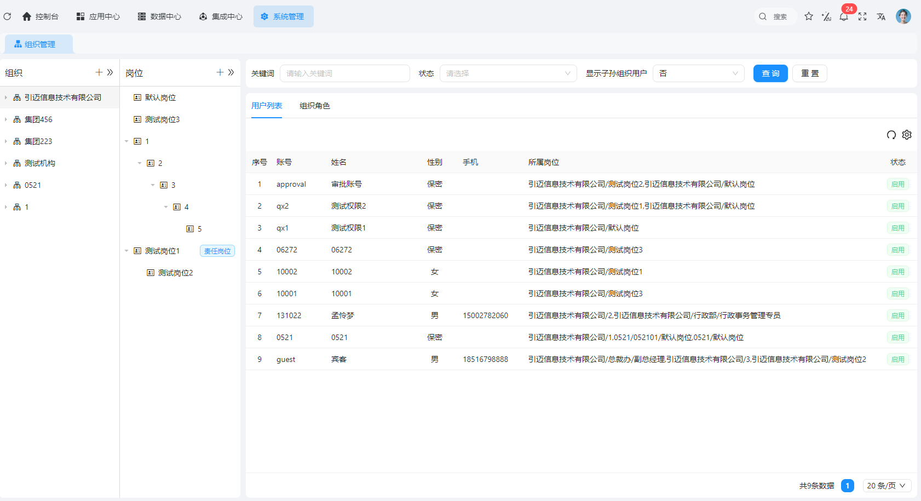Click the table refresh icon
The image size is (921, 501).
(x=891, y=135)
